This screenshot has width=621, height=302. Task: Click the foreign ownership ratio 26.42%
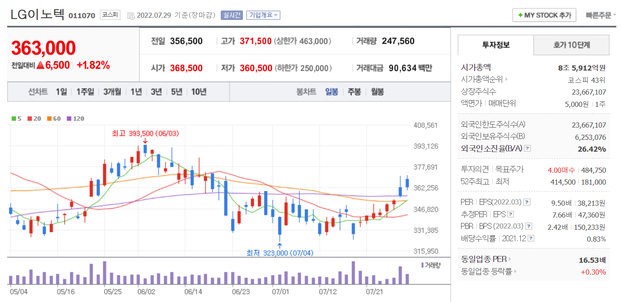tap(592, 149)
